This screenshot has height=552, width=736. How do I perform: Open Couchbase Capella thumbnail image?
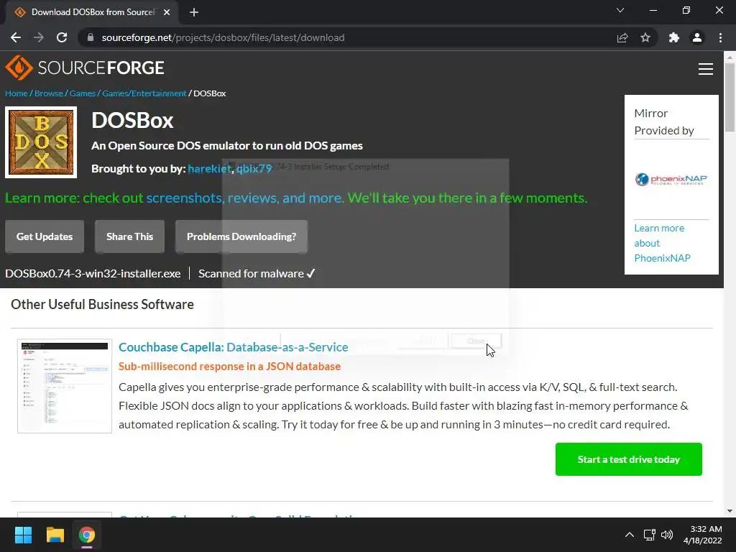[65, 386]
